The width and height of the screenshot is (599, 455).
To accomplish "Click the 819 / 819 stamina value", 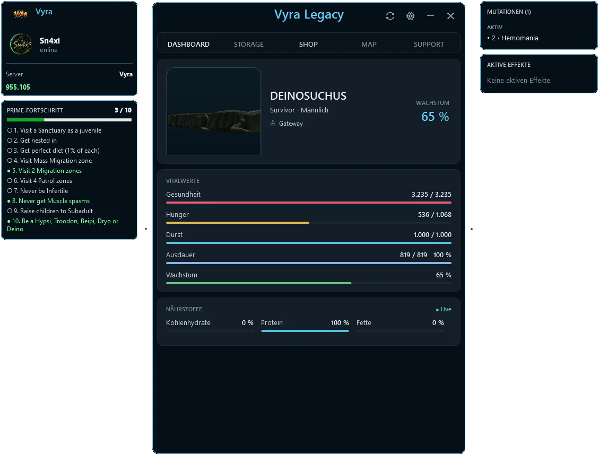I will (413, 255).
